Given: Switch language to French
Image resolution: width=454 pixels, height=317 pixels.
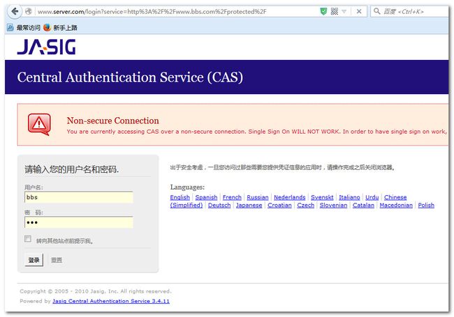Looking at the screenshot, I should 232,197.
